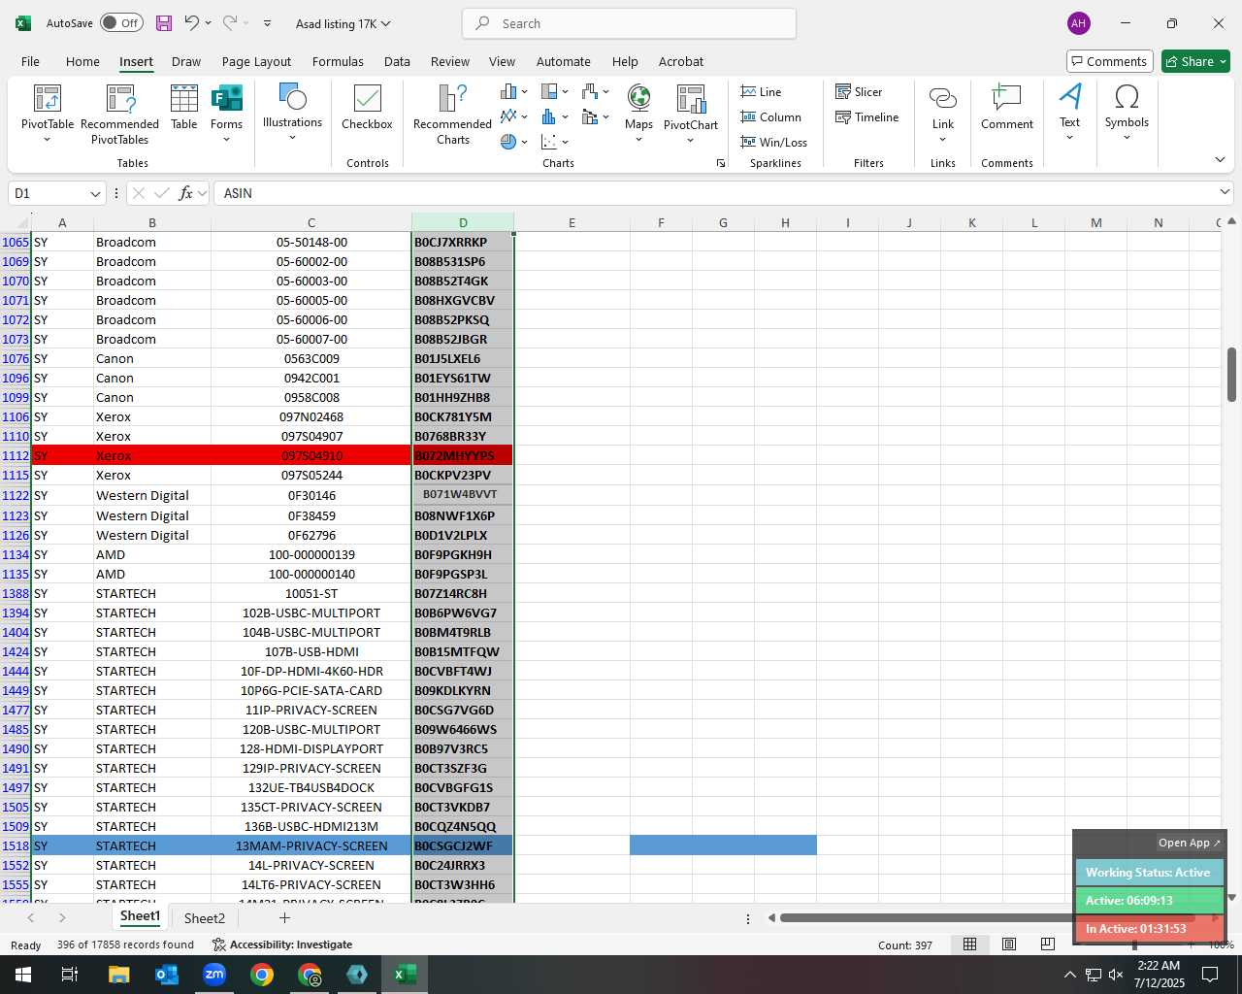Click the Share button
1242x994 pixels.
point(1195,61)
